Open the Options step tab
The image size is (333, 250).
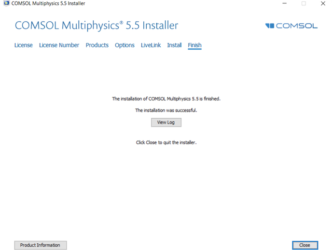[125, 45]
